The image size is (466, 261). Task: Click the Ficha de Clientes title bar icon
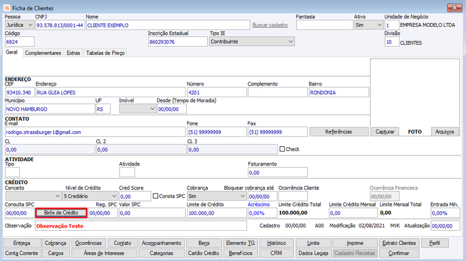6,8
